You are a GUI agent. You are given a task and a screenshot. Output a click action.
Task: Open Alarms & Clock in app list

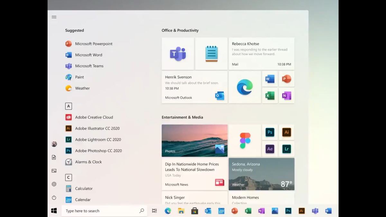(x=84, y=162)
